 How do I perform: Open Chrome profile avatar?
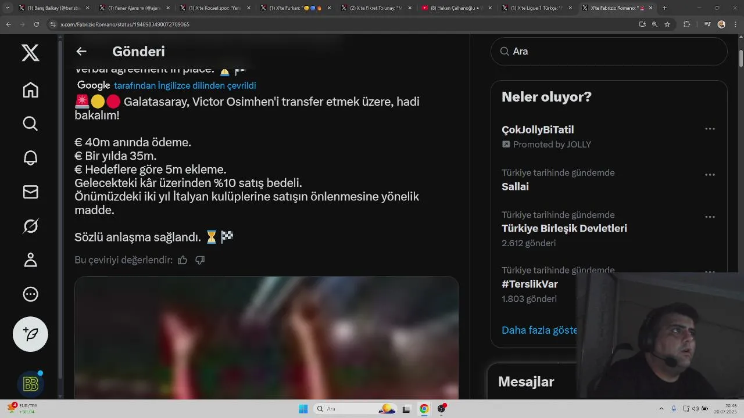[721, 24]
